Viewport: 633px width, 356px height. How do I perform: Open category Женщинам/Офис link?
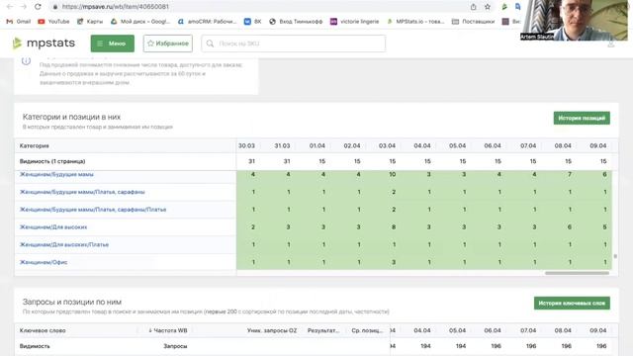[44, 262]
